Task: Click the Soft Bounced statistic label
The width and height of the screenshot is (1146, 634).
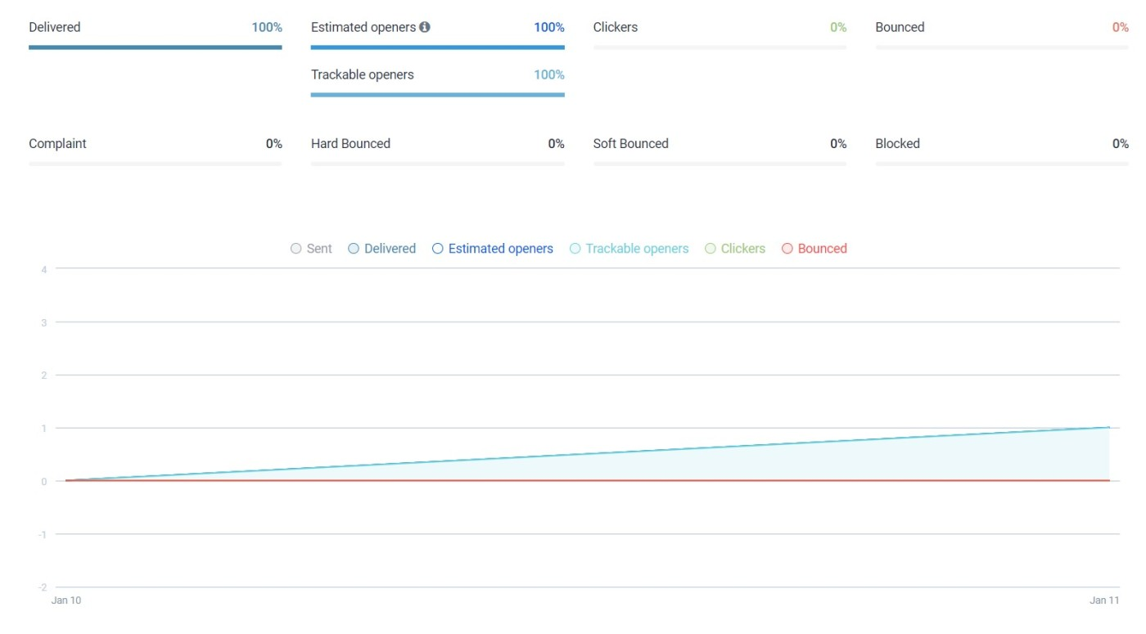Action: point(630,143)
